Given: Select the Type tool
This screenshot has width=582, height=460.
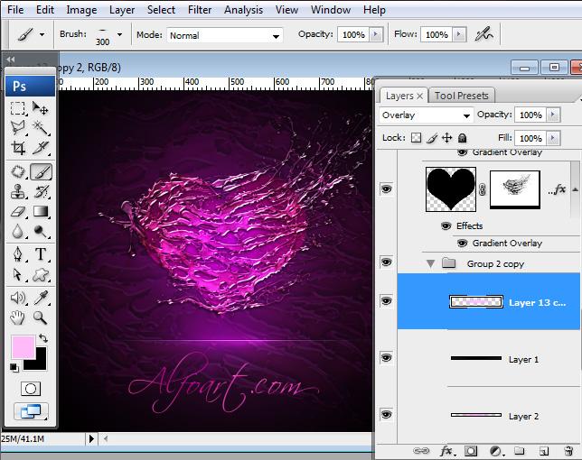Looking at the screenshot, I should pyautogui.click(x=40, y=254).
